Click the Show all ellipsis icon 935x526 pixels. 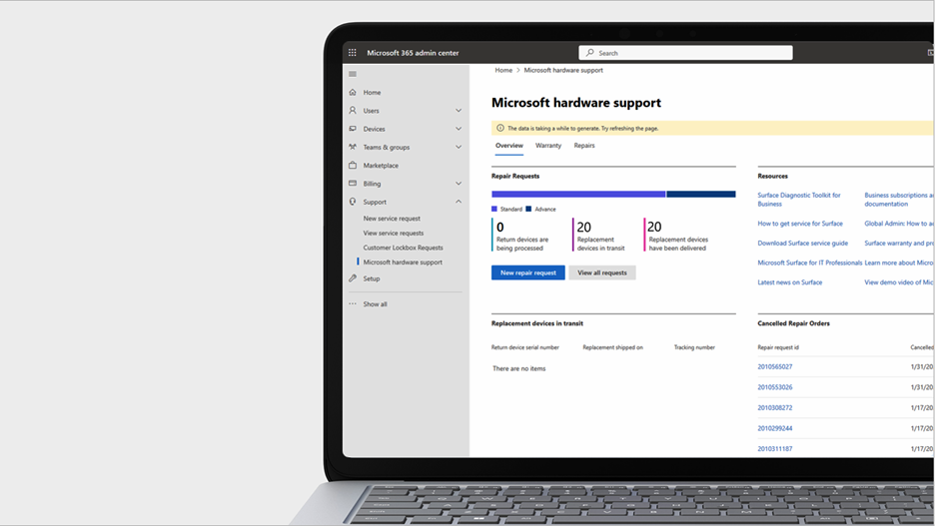[x=353, y=303]
